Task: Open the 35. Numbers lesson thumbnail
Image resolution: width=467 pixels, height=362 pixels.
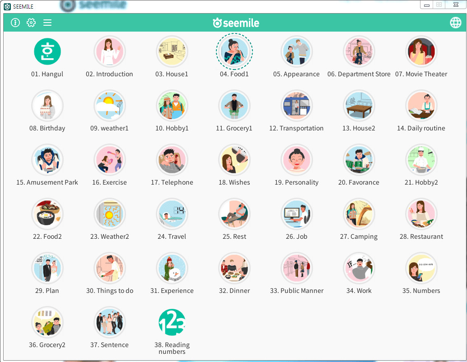Action: [421, 268]
